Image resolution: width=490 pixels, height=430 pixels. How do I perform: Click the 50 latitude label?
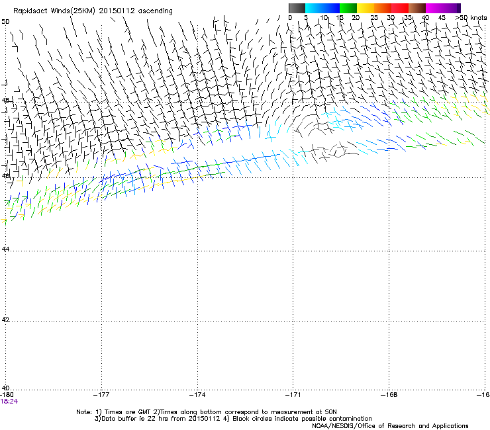[5, 22]
